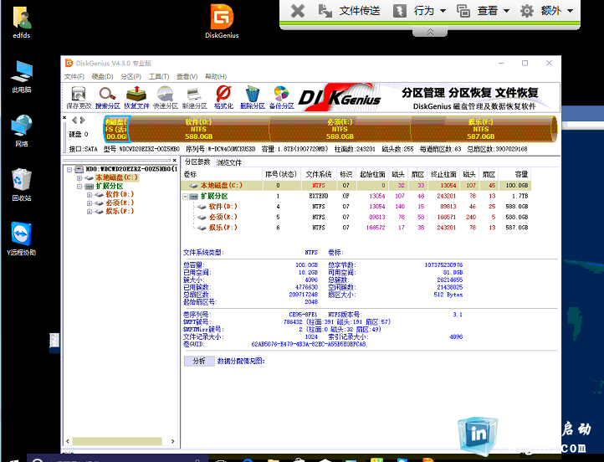Maximize the DiskGenius window
Viewport: 604px width, 462px height.
click(525, 64)
